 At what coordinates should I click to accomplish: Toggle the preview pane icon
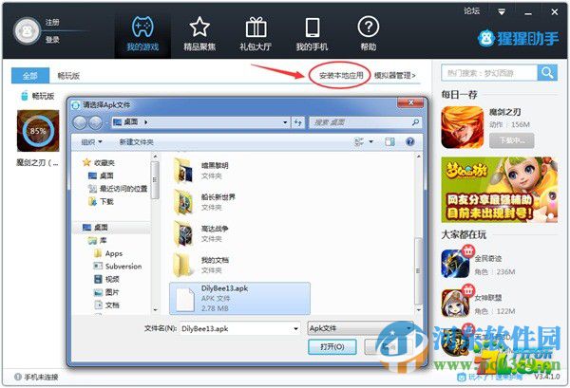tap(389, 141)
